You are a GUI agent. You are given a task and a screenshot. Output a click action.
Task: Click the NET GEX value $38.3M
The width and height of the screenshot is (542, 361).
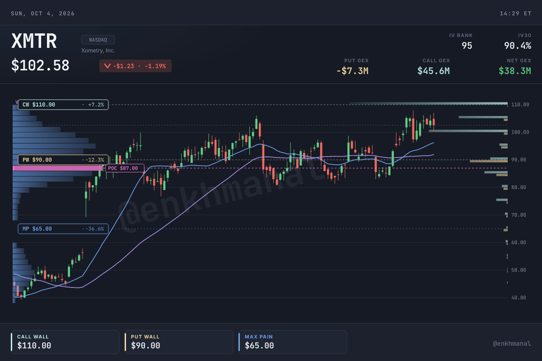click(515, 71)
